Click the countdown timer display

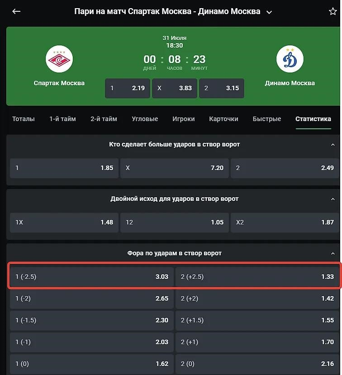pyautogui.click(x=175, y=62)
